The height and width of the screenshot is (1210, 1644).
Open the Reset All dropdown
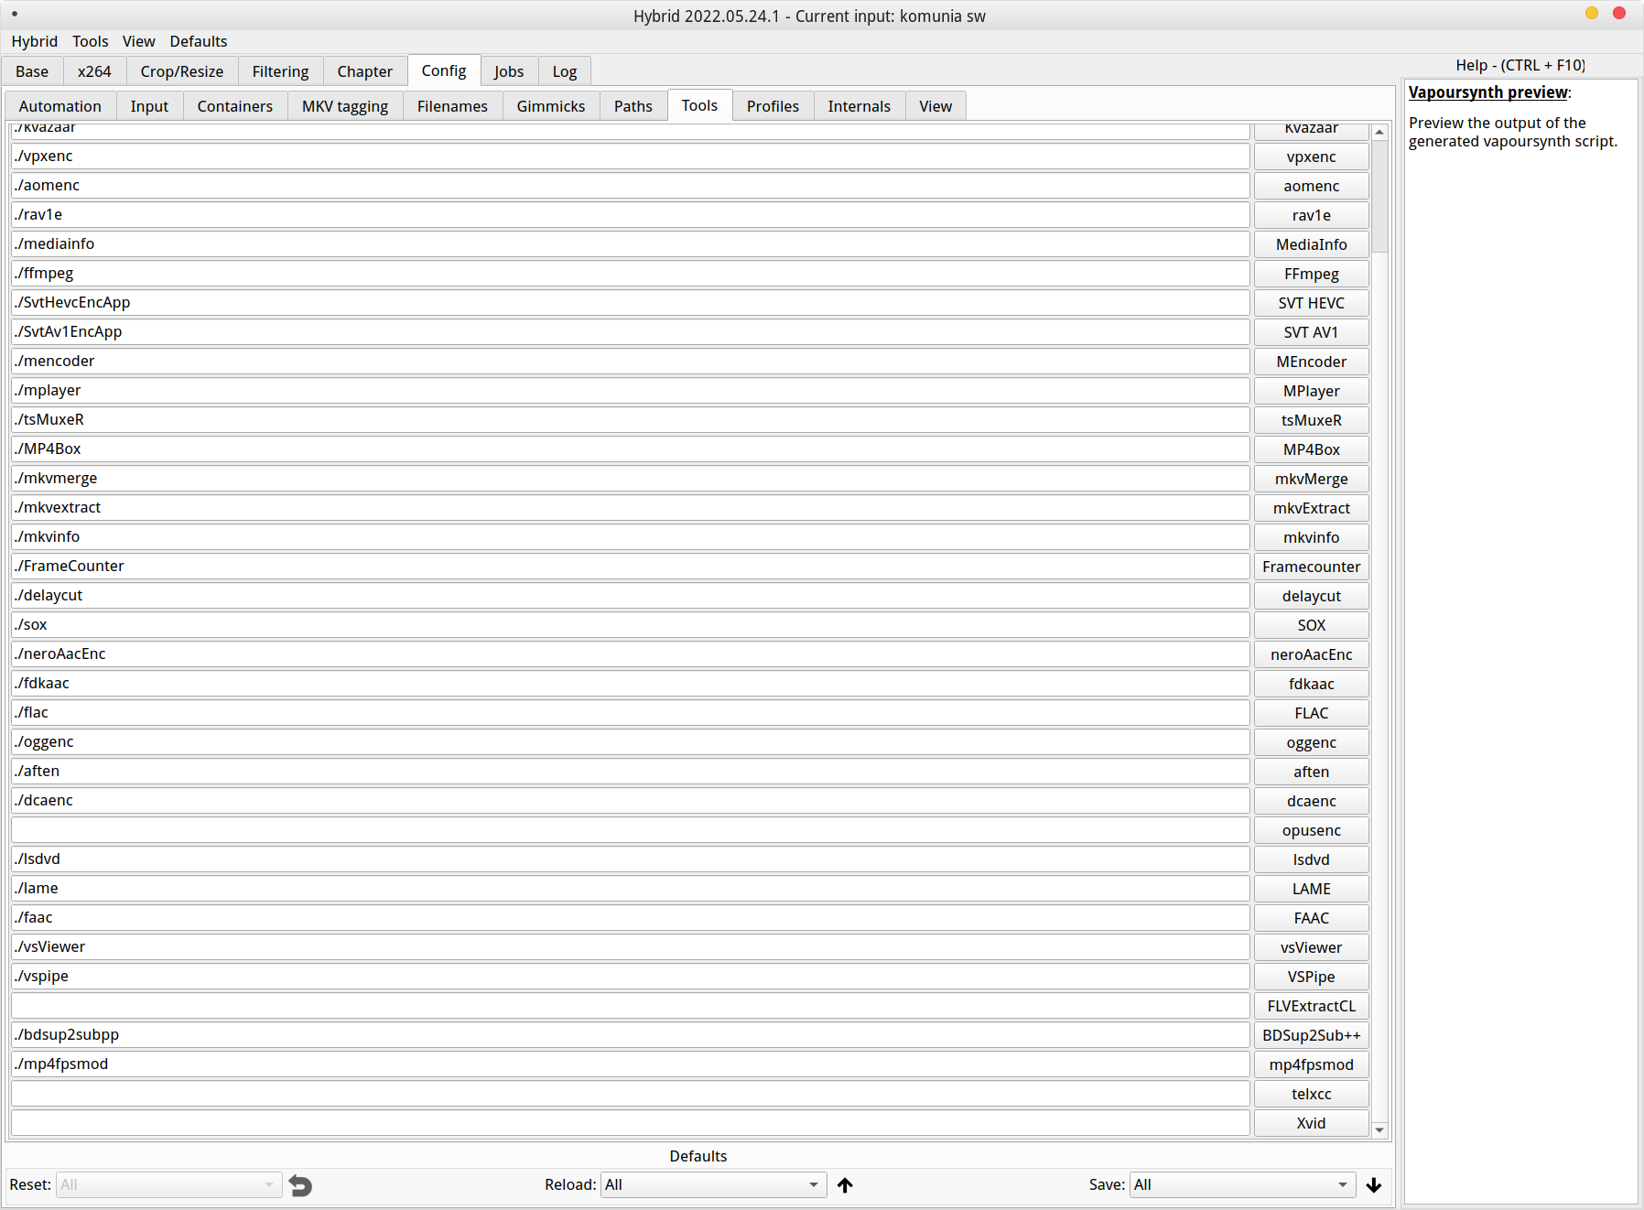pyautogui.click(x=168, y=1184)
